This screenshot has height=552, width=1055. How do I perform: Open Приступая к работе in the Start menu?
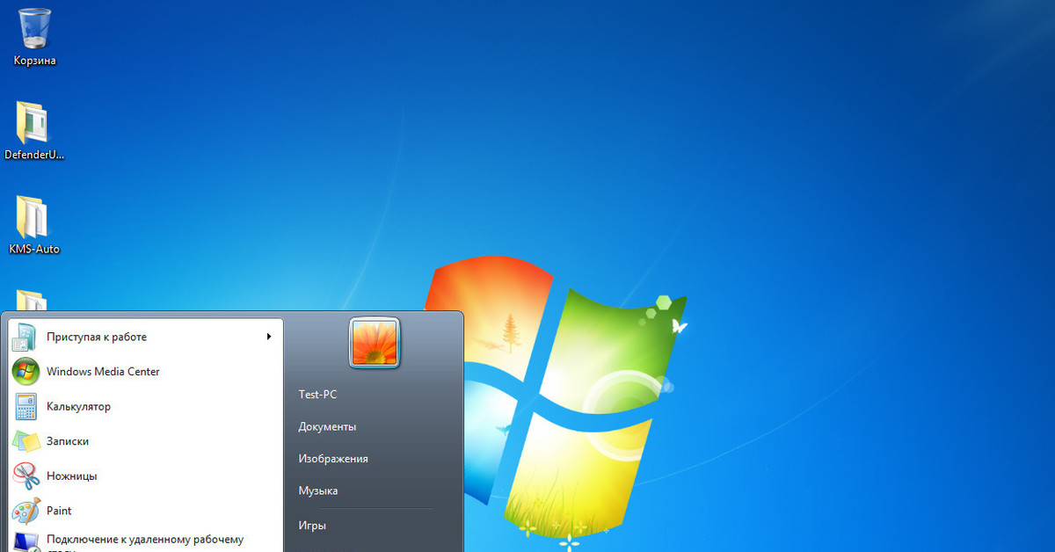[146, 337]
